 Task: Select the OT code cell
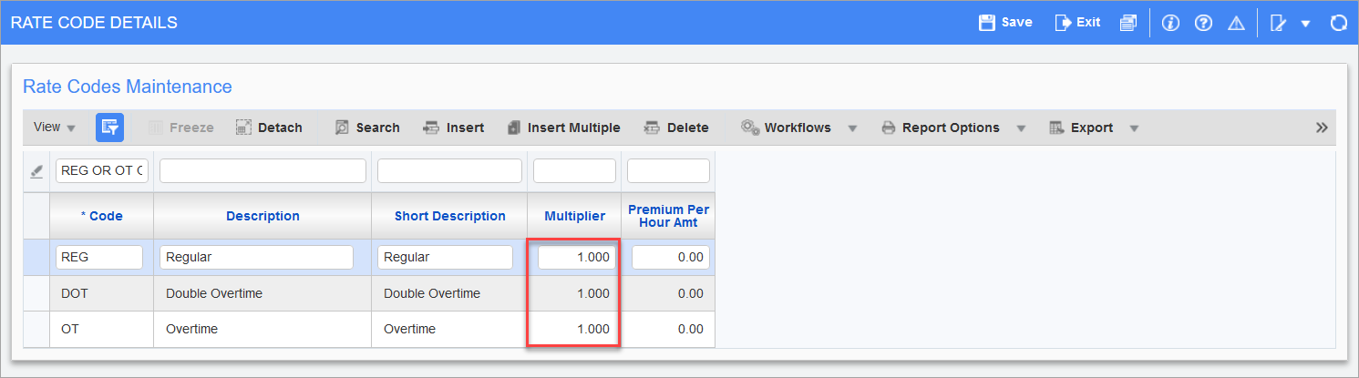point(101,329)
